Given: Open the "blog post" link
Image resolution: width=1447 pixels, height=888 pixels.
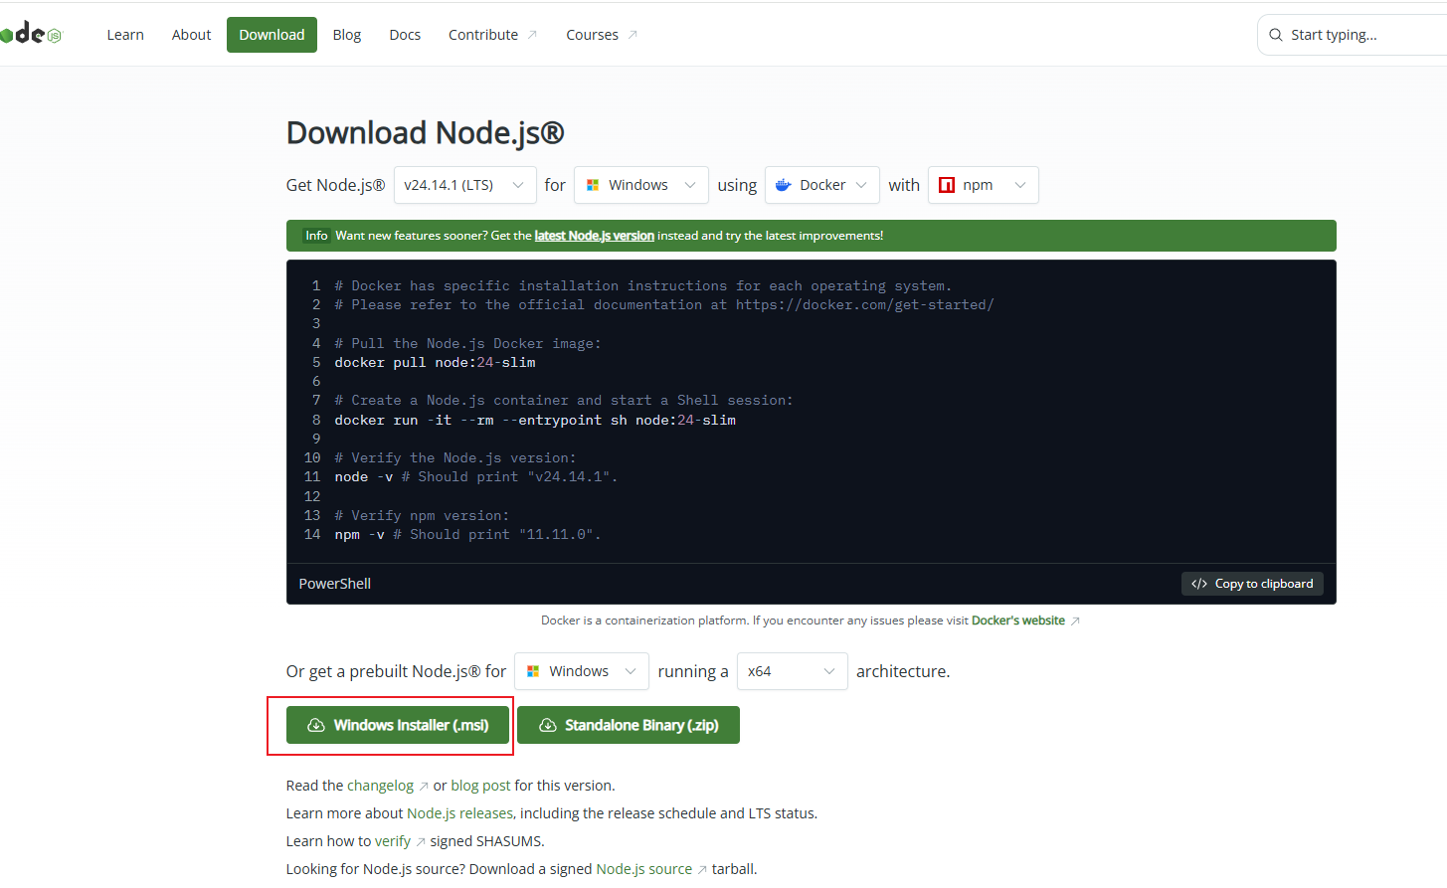Looking at the screenshot, I should point(480,786).
